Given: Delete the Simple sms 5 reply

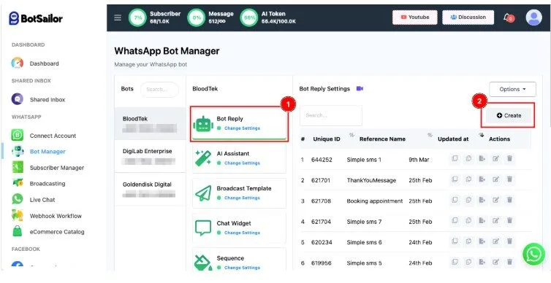Looking at the screenshot, I should click(x=509, y=263).
